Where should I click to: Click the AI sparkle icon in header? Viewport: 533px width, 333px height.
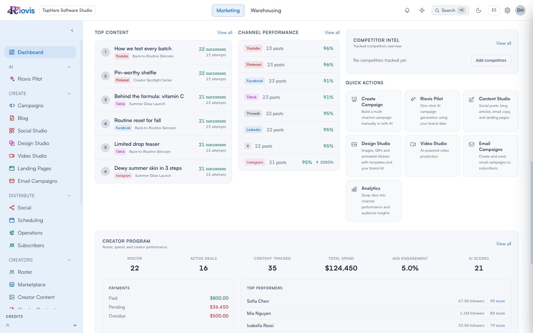click(422, 10)
